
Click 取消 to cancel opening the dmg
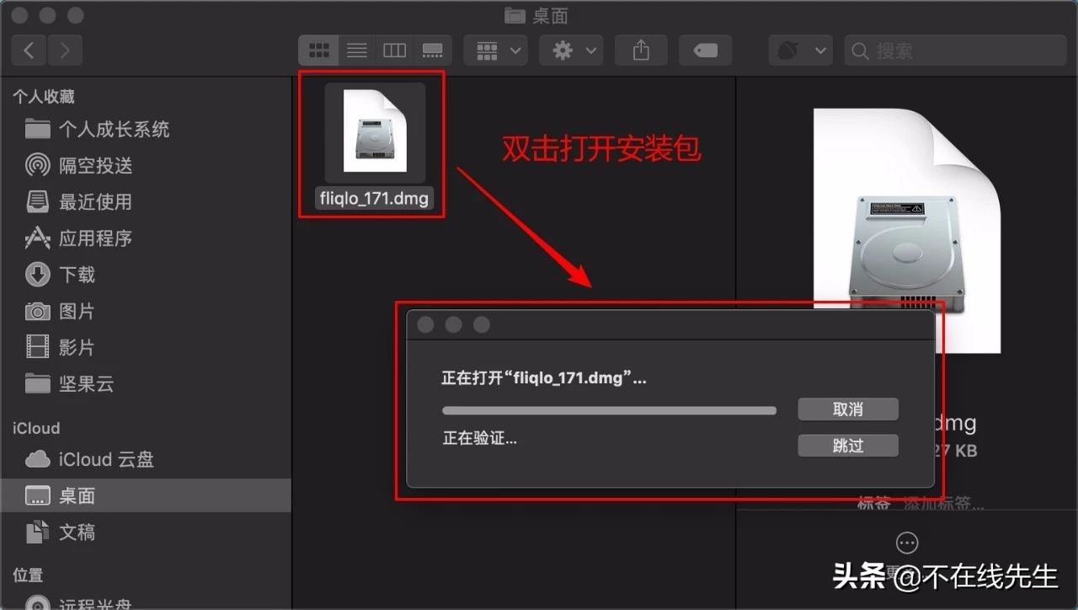(848, 409)
